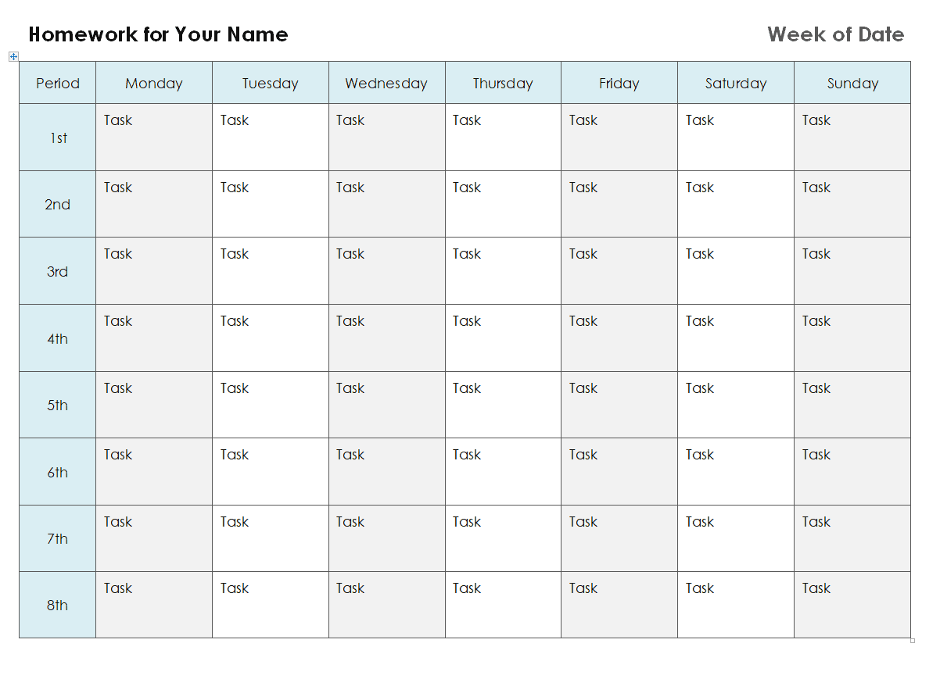The height and width of the screenshot is (686, 940).
Task: Click the Task placeholder for Sunday 7th period
Action: (816, 522)
